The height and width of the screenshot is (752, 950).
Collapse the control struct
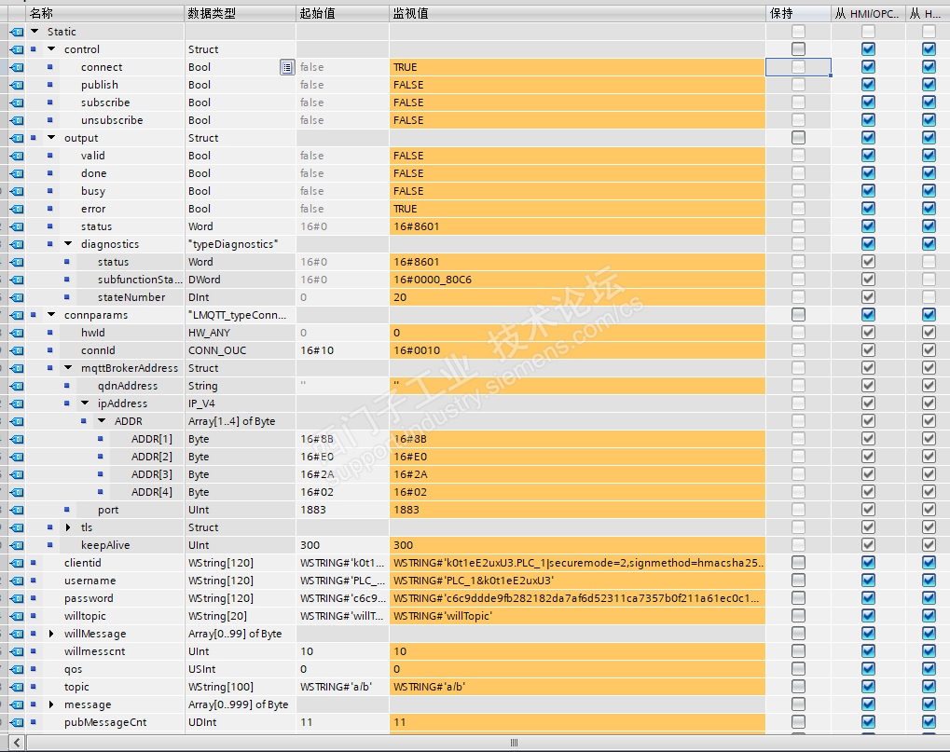[51, 49]
